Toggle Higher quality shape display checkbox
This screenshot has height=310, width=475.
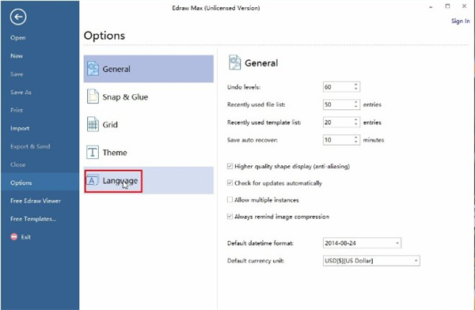point(230,166)
